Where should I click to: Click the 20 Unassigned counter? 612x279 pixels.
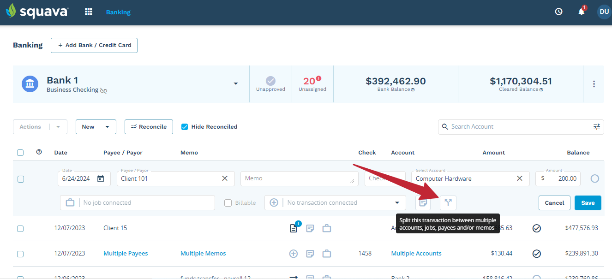tap(312, 84)
